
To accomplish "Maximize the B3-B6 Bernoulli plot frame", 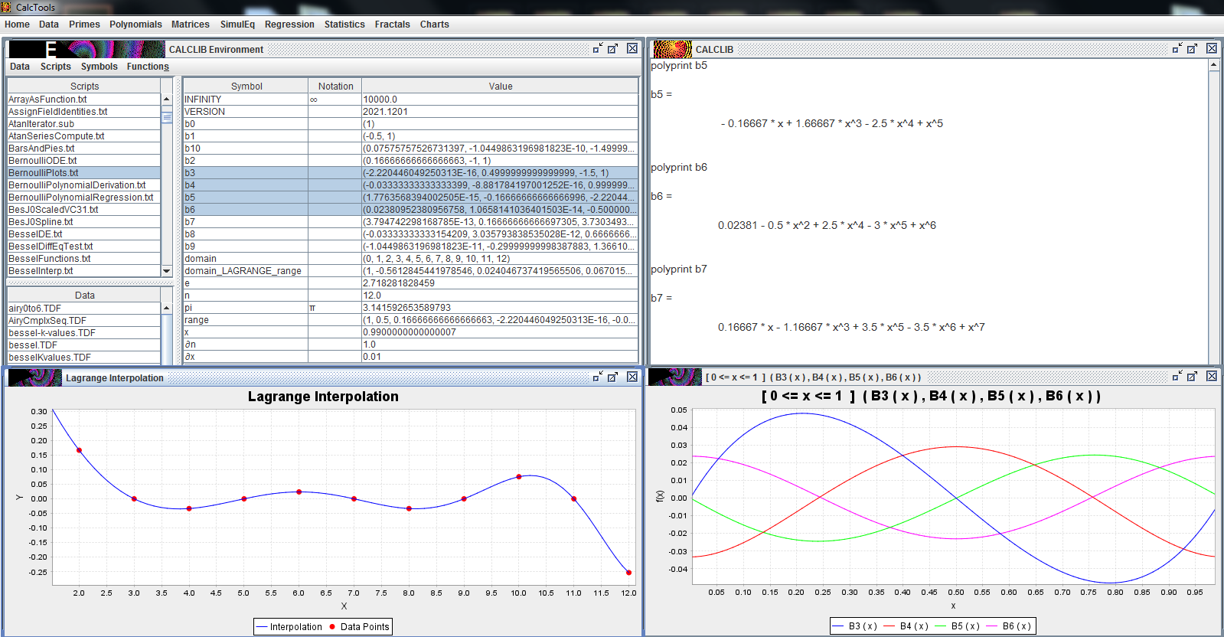I will [1193, 376].
